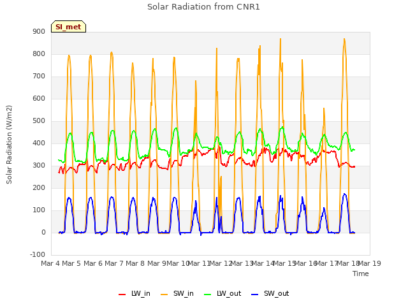Click the 300 y-axis tick label
The height and width of the screenshot is (306, 408).
tap(39, 166)
